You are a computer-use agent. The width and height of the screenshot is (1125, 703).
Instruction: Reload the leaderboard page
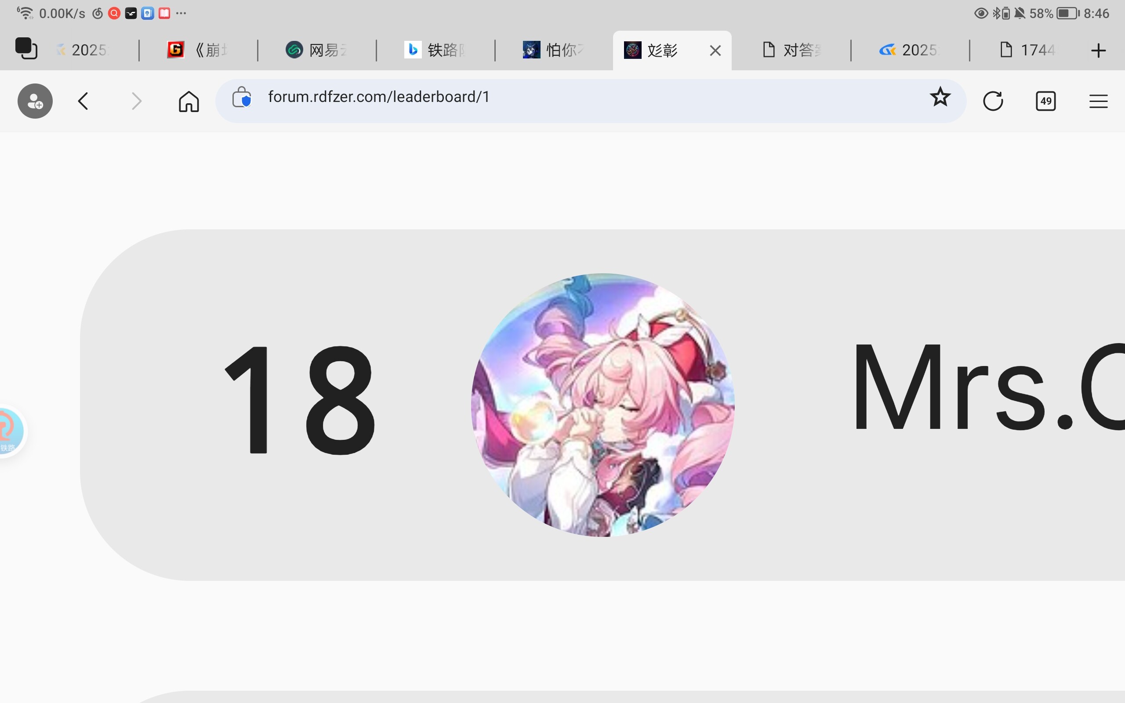[x=993, y=101]
